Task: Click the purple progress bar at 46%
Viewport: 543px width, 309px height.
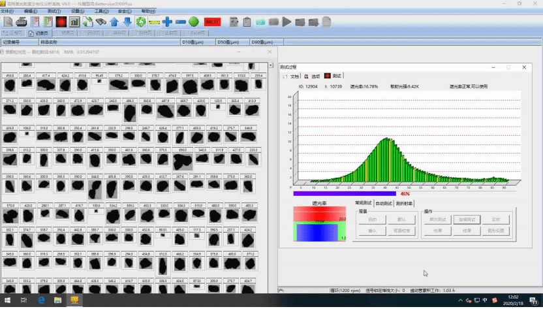Action: (345, 193)
